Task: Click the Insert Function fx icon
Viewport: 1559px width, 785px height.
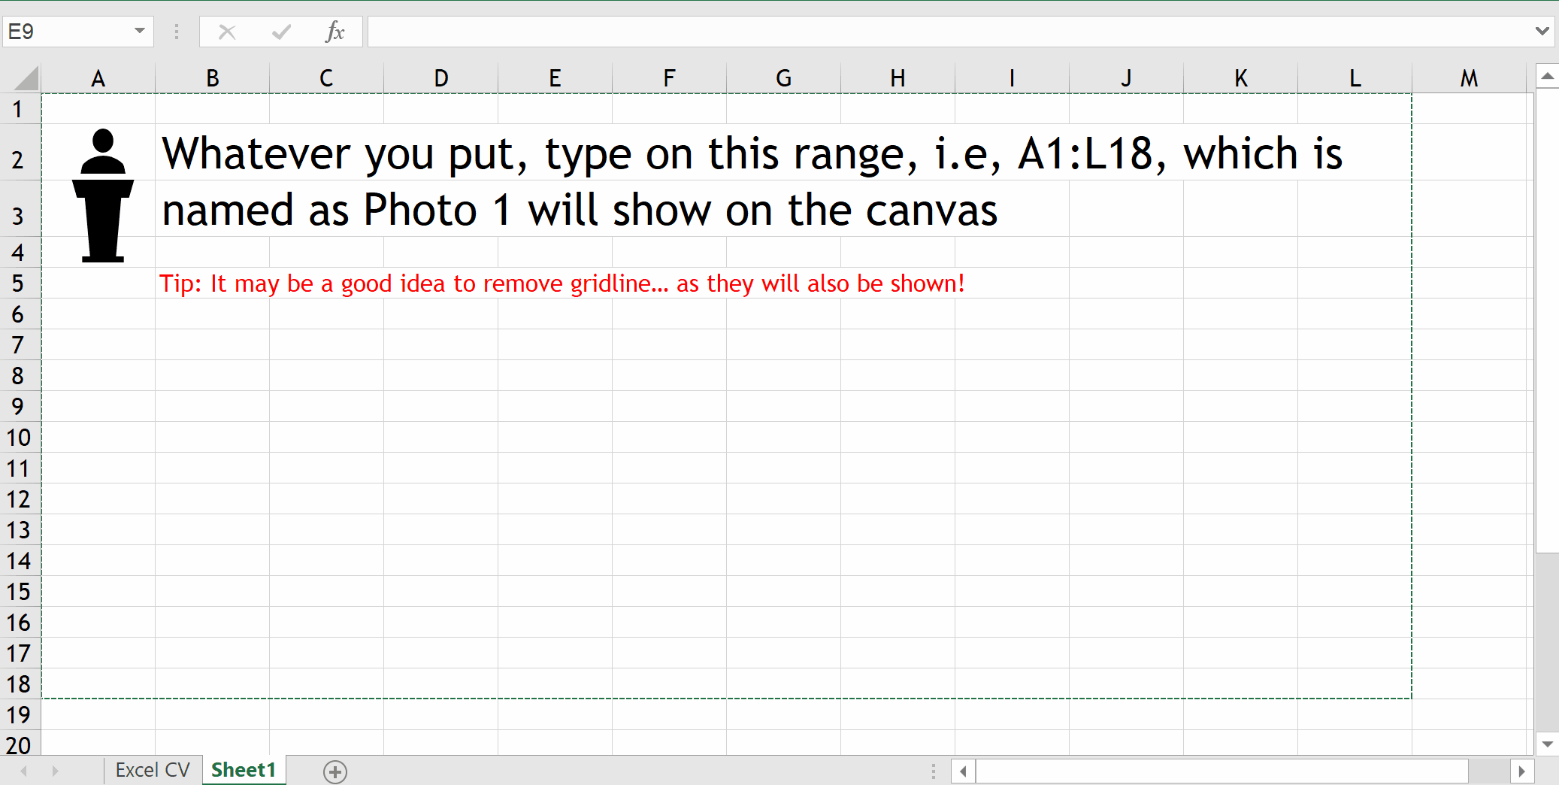Action: click(335, 32)
